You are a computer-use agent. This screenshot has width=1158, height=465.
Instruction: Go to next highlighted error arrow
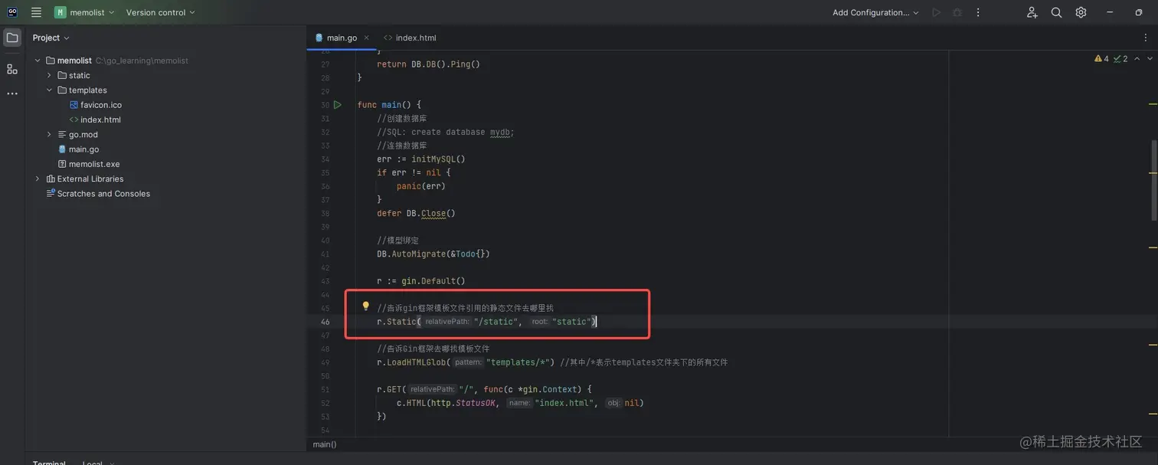(1150, 59)
